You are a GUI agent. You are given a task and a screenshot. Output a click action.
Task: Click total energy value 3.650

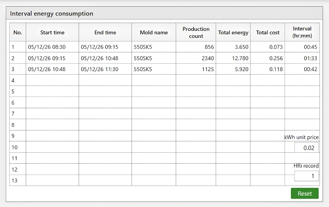(242, 47)
